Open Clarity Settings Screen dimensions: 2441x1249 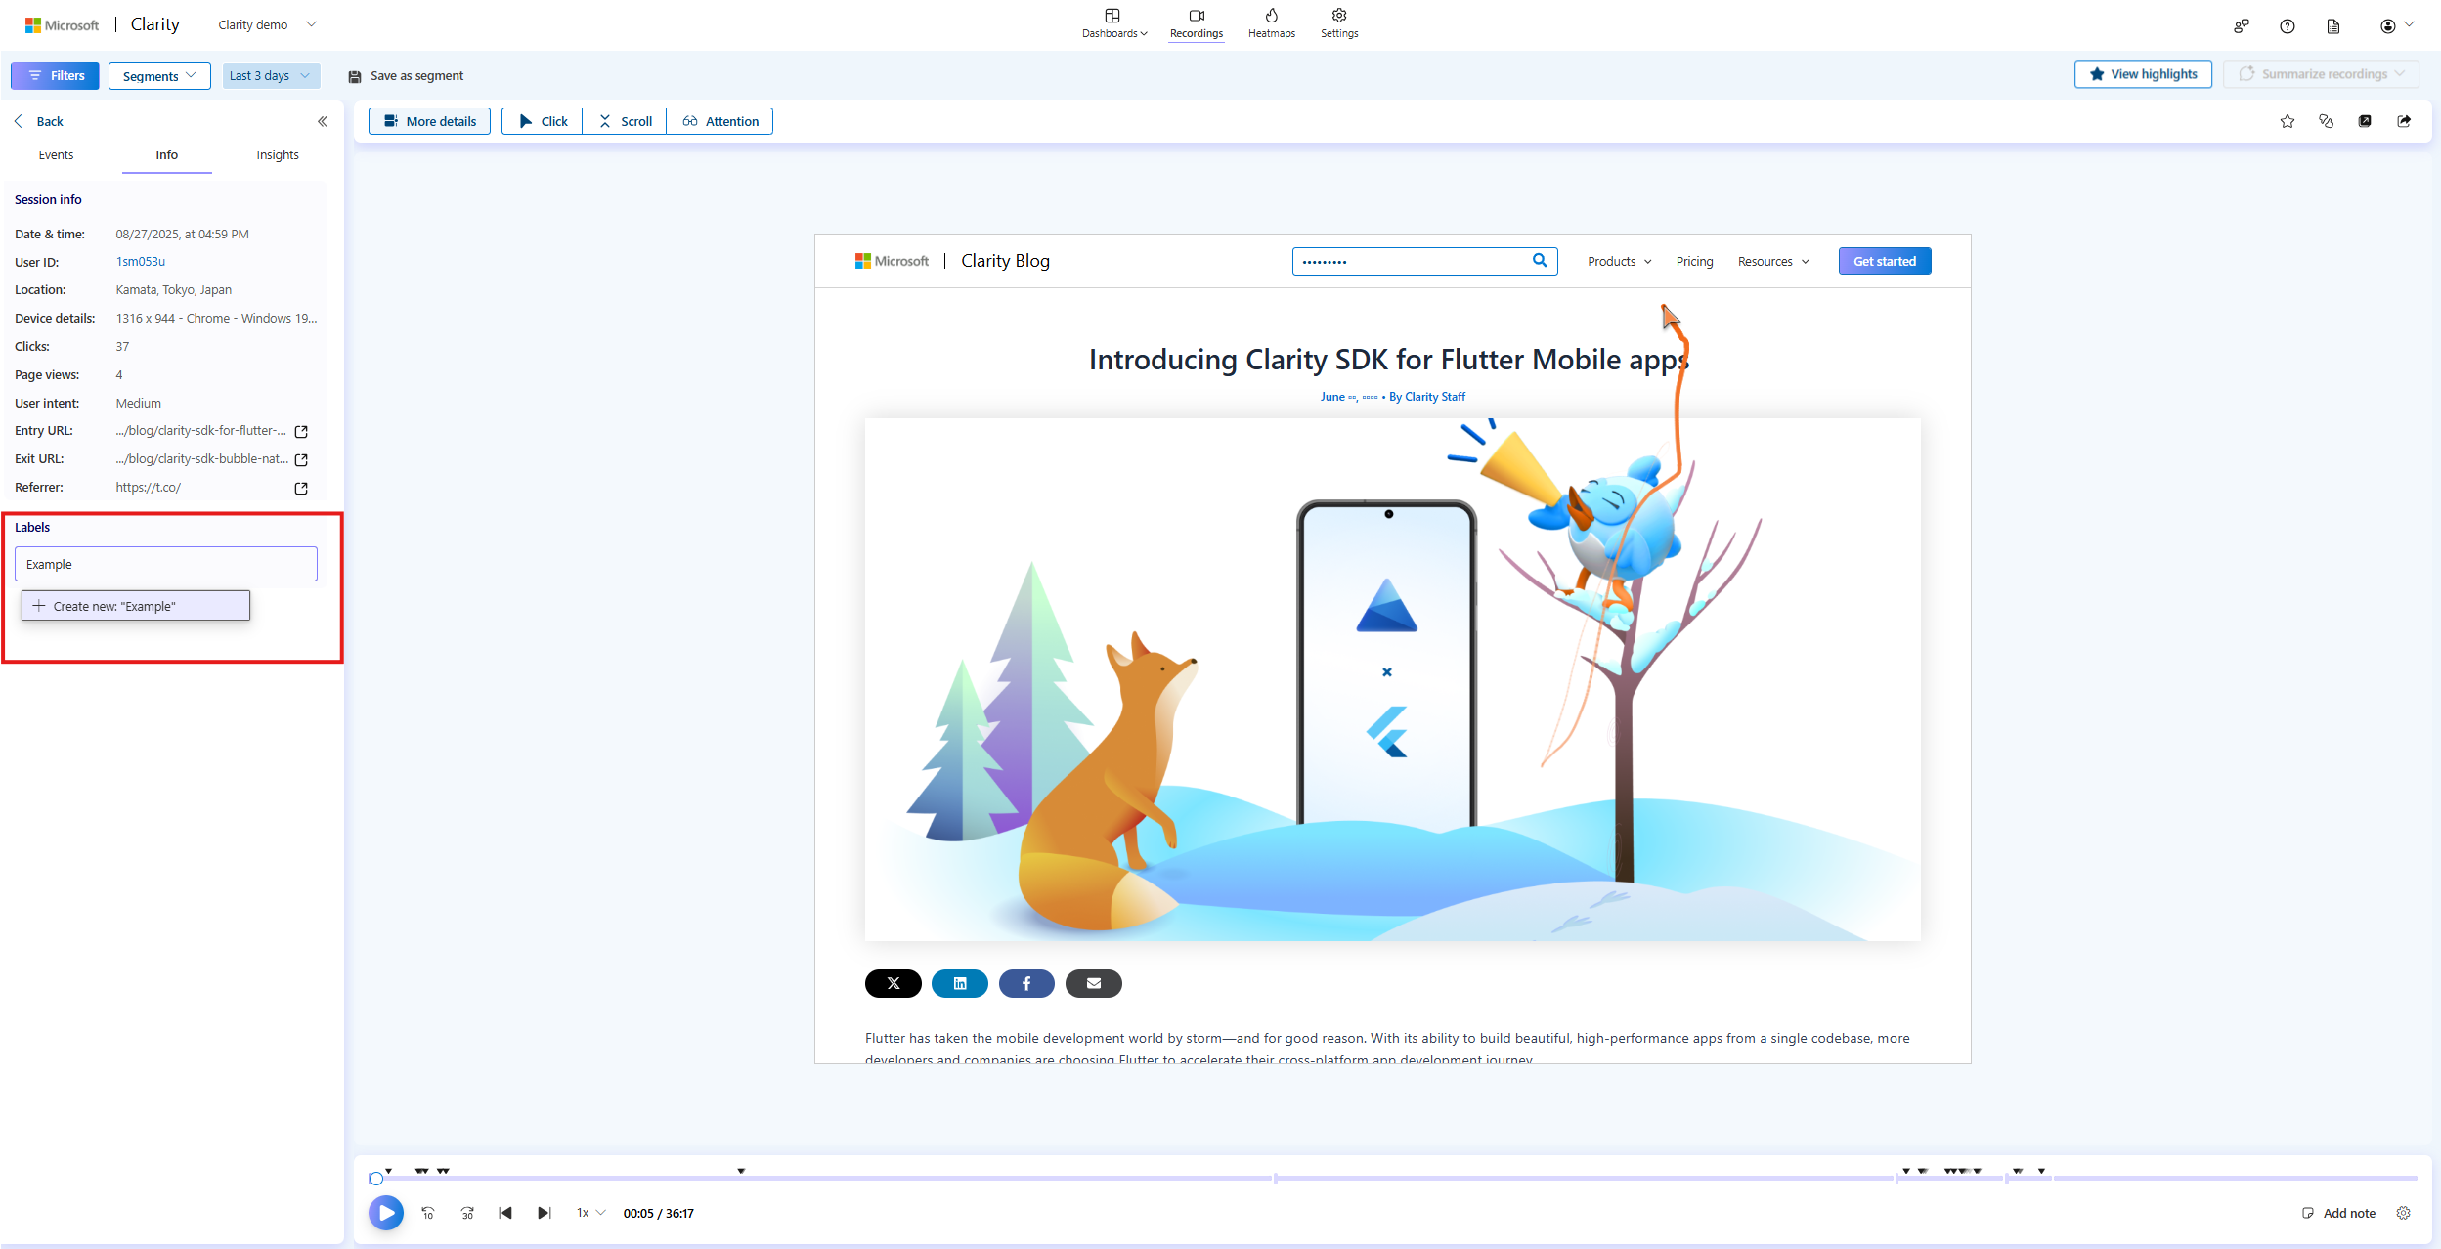click(x=1339, y=23)
